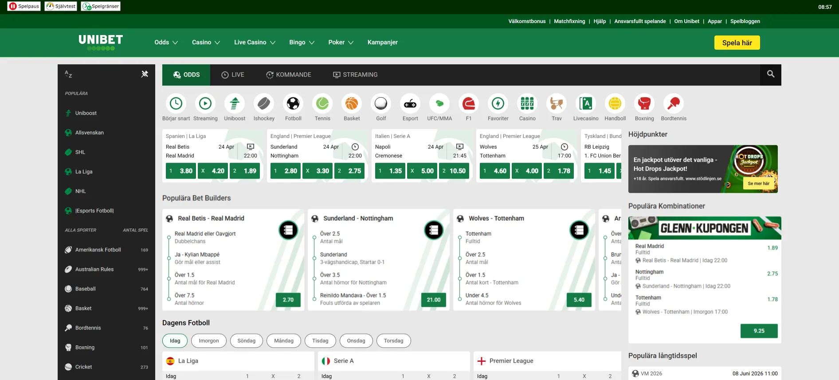This screenshot has width=839, height=380.
Task: Click the Självtest button
Action: click(x=61, y=6)
